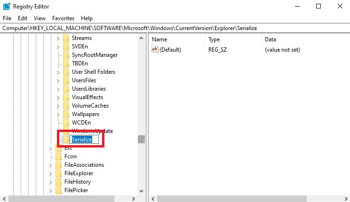Click the FileAssociations folder icon

[58, 165]
